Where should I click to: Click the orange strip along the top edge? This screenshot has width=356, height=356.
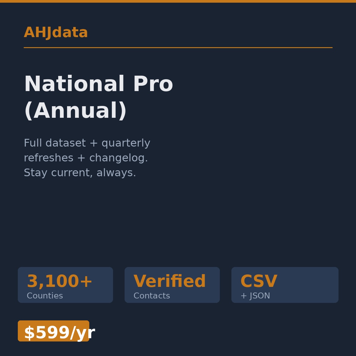point(178,1)
